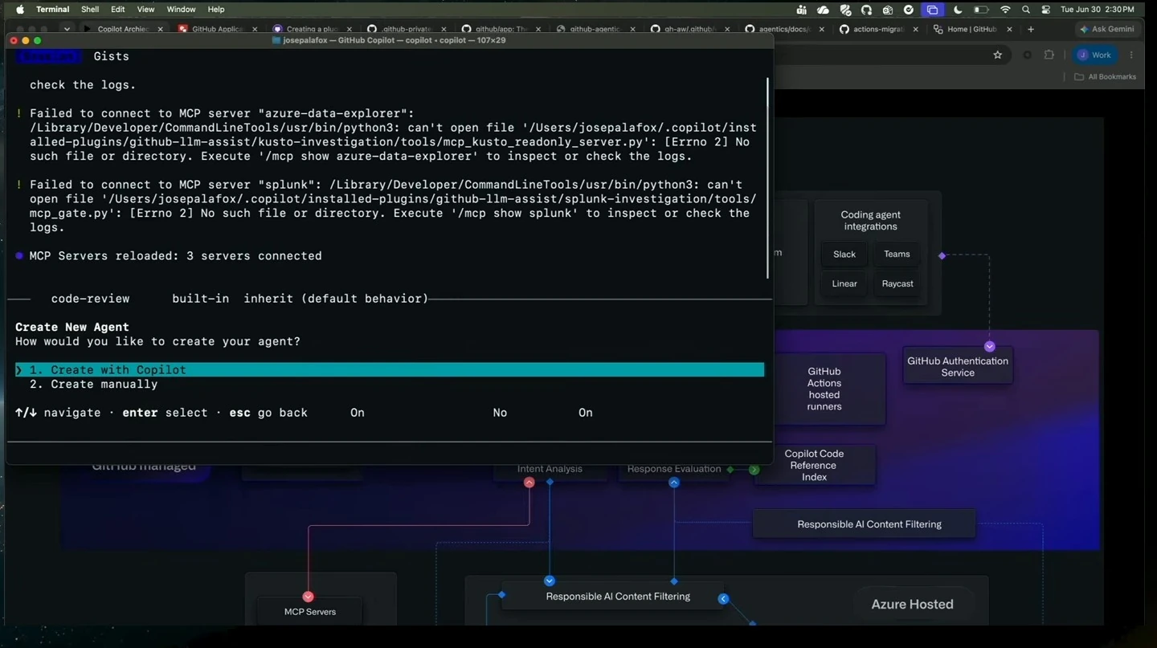Image resolution: width=1157 pixels, height=648 pixels.
Task: Open the GitHub menu bar icon
Action: (866, 10)
